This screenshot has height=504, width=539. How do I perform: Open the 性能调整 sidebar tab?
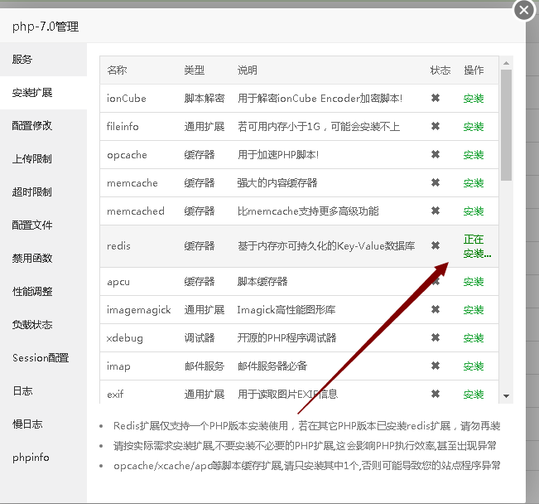(x=43, y=292)
